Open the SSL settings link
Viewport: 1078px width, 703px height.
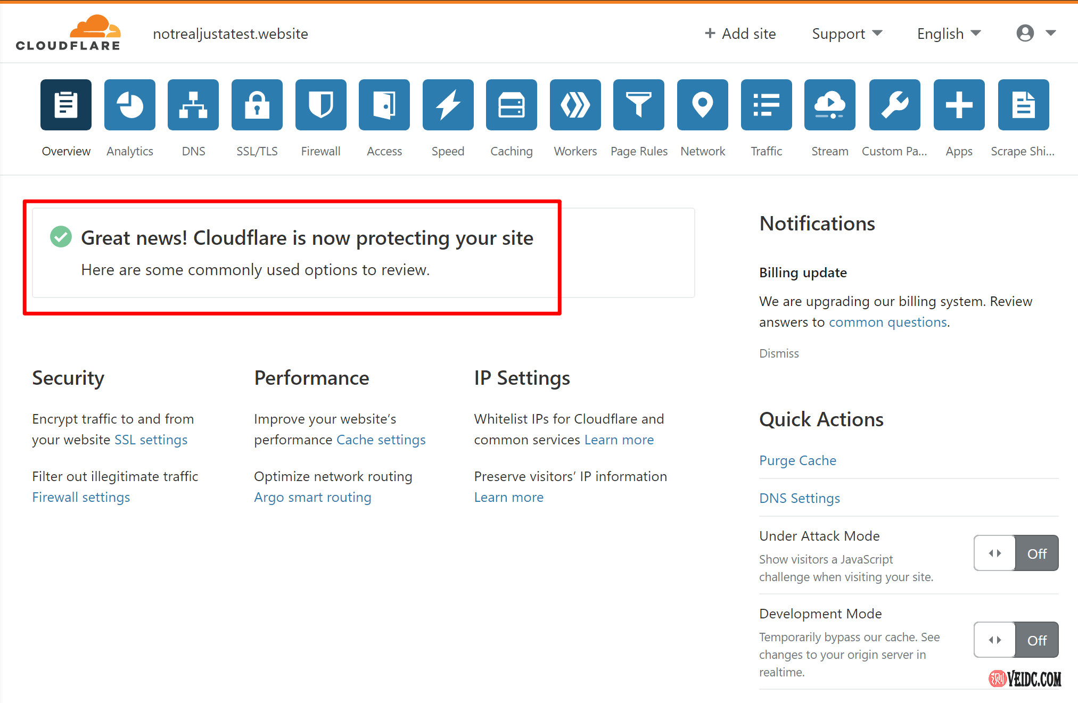coord(151,440)
